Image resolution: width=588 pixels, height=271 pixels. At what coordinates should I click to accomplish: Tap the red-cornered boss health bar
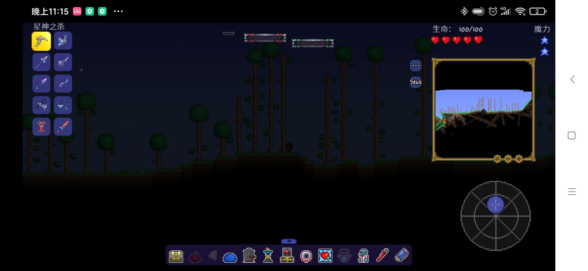265,38
